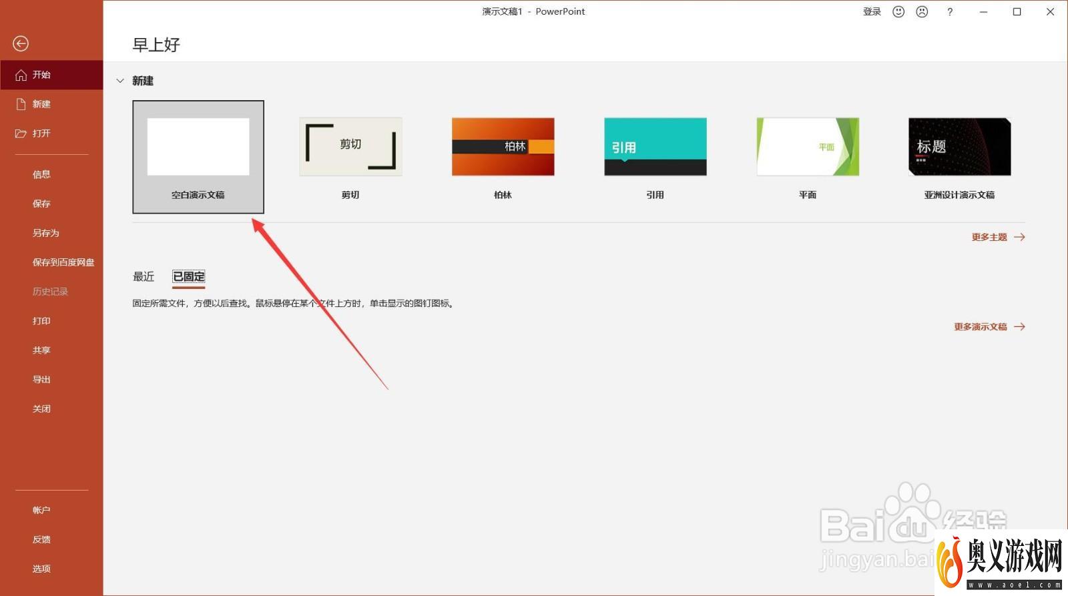Open the 反馈 page
The height and width of the screenshot is (596, 1068).
click(x=41, y=539)
